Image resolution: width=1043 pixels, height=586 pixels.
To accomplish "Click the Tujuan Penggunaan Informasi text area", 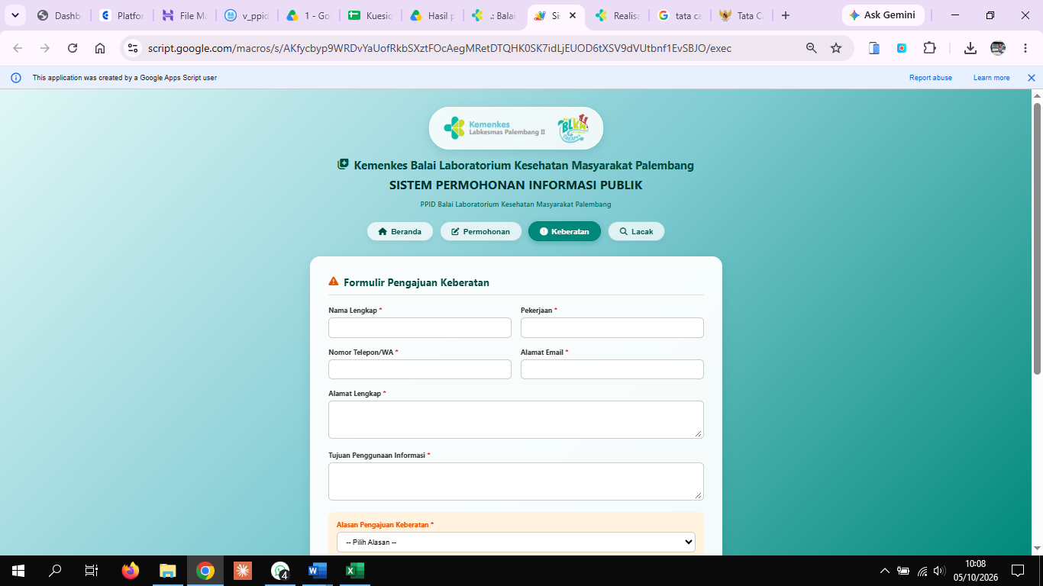I will coord(516,481).
